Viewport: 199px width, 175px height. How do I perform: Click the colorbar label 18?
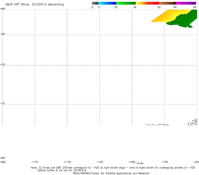116,7
